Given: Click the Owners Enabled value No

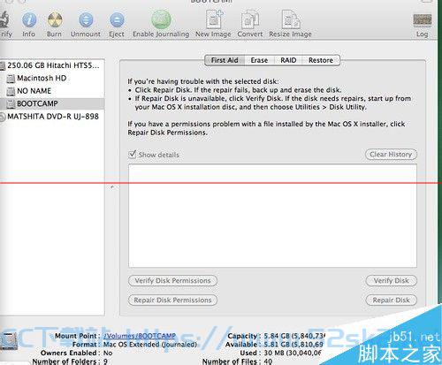Looking at the screenshot, I should [108, 353].
